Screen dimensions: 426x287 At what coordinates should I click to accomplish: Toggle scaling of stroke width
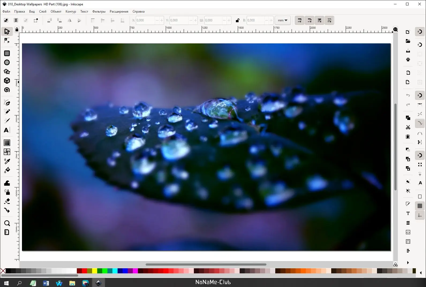click(299, 20)
